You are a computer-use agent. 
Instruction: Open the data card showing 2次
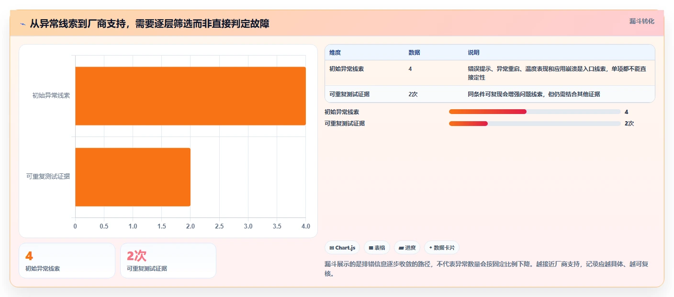[x=168, y=261]
